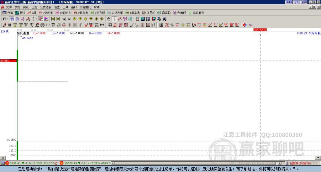Open the 浏览 menu
The image size is (321, 172).
(x=18, y=7)
